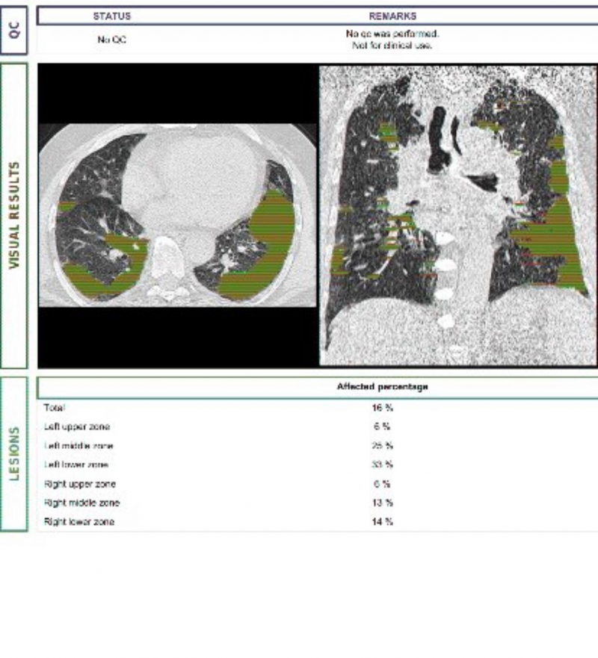598x658 pixels.
Task: Select the VISUAL RESULTS section label
Action: [x=14, y=215]
